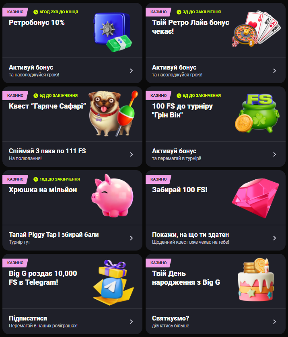The image size is (288, 337).
Task: Click the pink piggy bank icon
Action: [112, 195]
